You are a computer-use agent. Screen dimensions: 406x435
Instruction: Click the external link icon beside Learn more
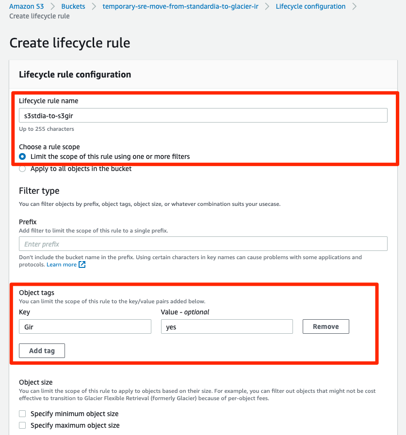81,264
